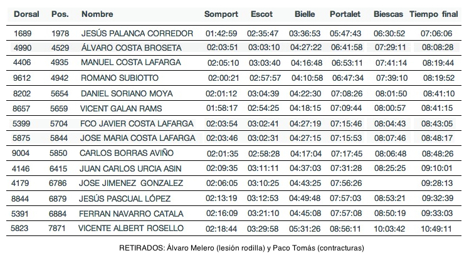Image resolution: width=469 pixels, height=263 pixels.
Task: Click the Somport column header
Action: coord(221,14)
